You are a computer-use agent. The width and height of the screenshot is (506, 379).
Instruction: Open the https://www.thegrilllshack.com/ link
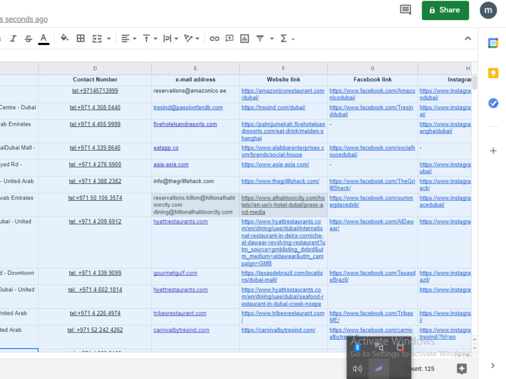click(280, 181)
